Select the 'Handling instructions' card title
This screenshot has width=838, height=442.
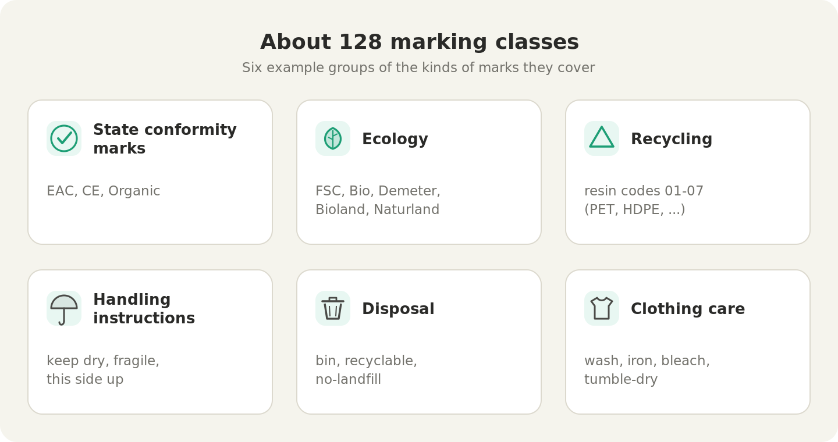[x=144, y=309]
